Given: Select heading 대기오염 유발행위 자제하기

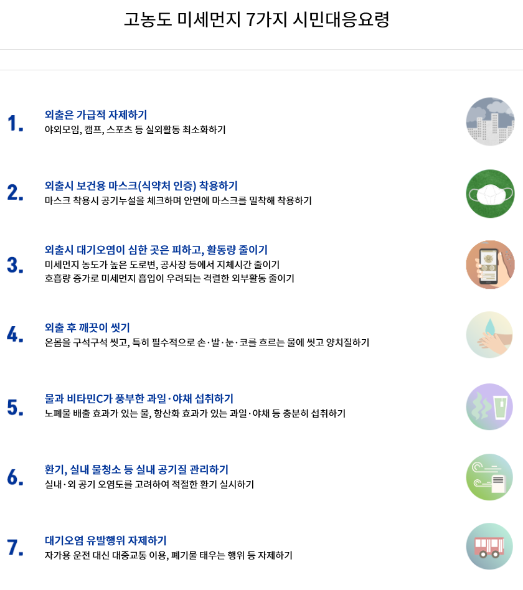Looking at the screenshot, I should click(x=106, y=541).
